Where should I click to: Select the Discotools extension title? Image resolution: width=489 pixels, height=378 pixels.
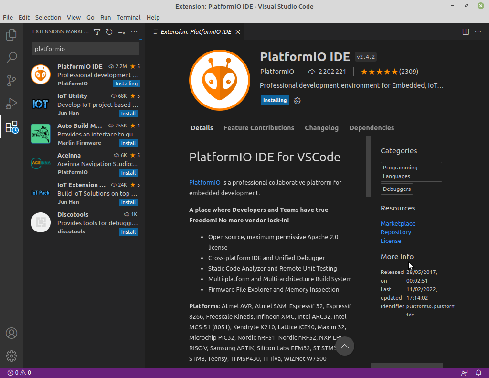(73, 214)
